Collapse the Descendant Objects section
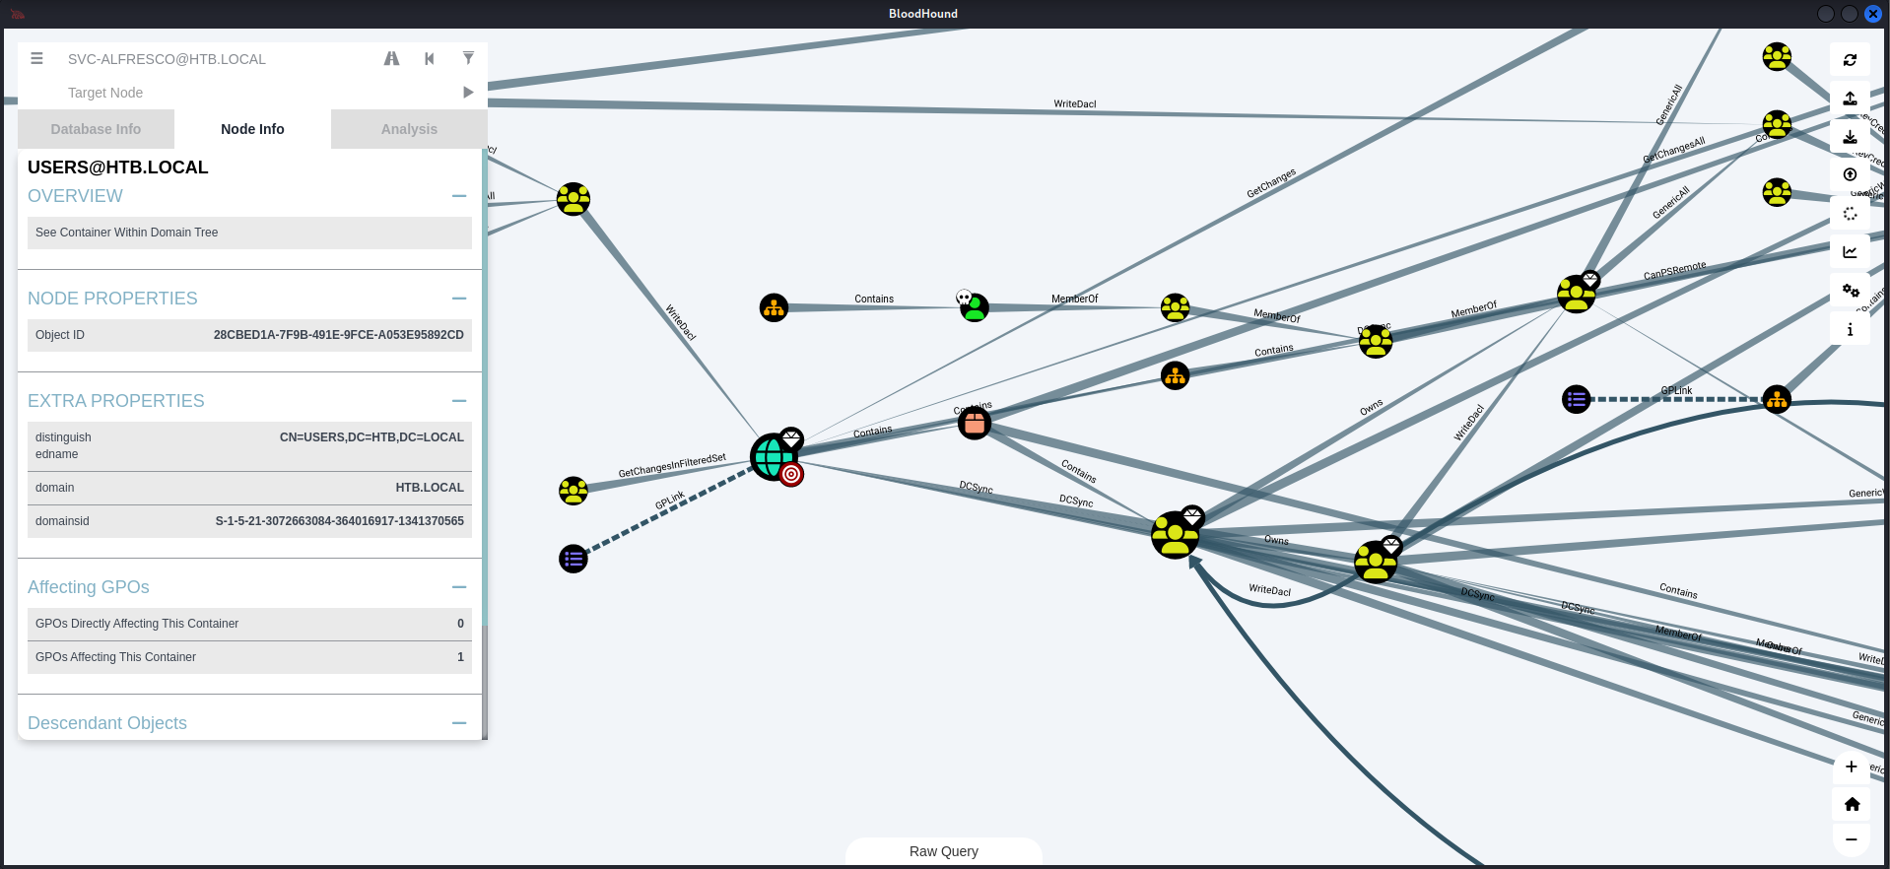The image size is (1890, 869). tap(459, 723)
